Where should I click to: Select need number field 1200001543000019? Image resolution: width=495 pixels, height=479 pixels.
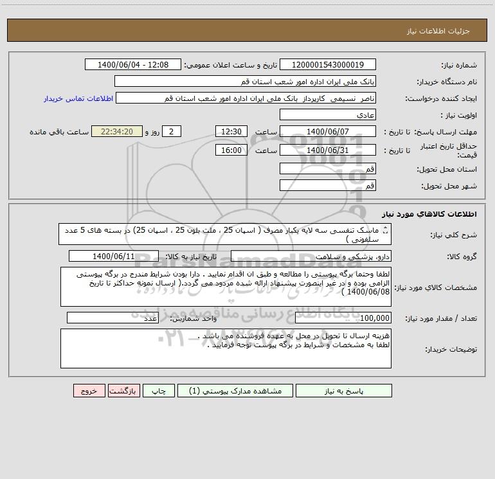tap(328, 64)
